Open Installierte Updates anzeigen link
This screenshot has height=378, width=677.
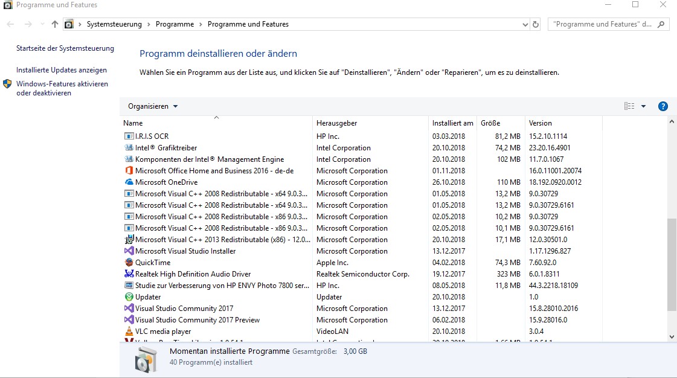coord(62,70)
